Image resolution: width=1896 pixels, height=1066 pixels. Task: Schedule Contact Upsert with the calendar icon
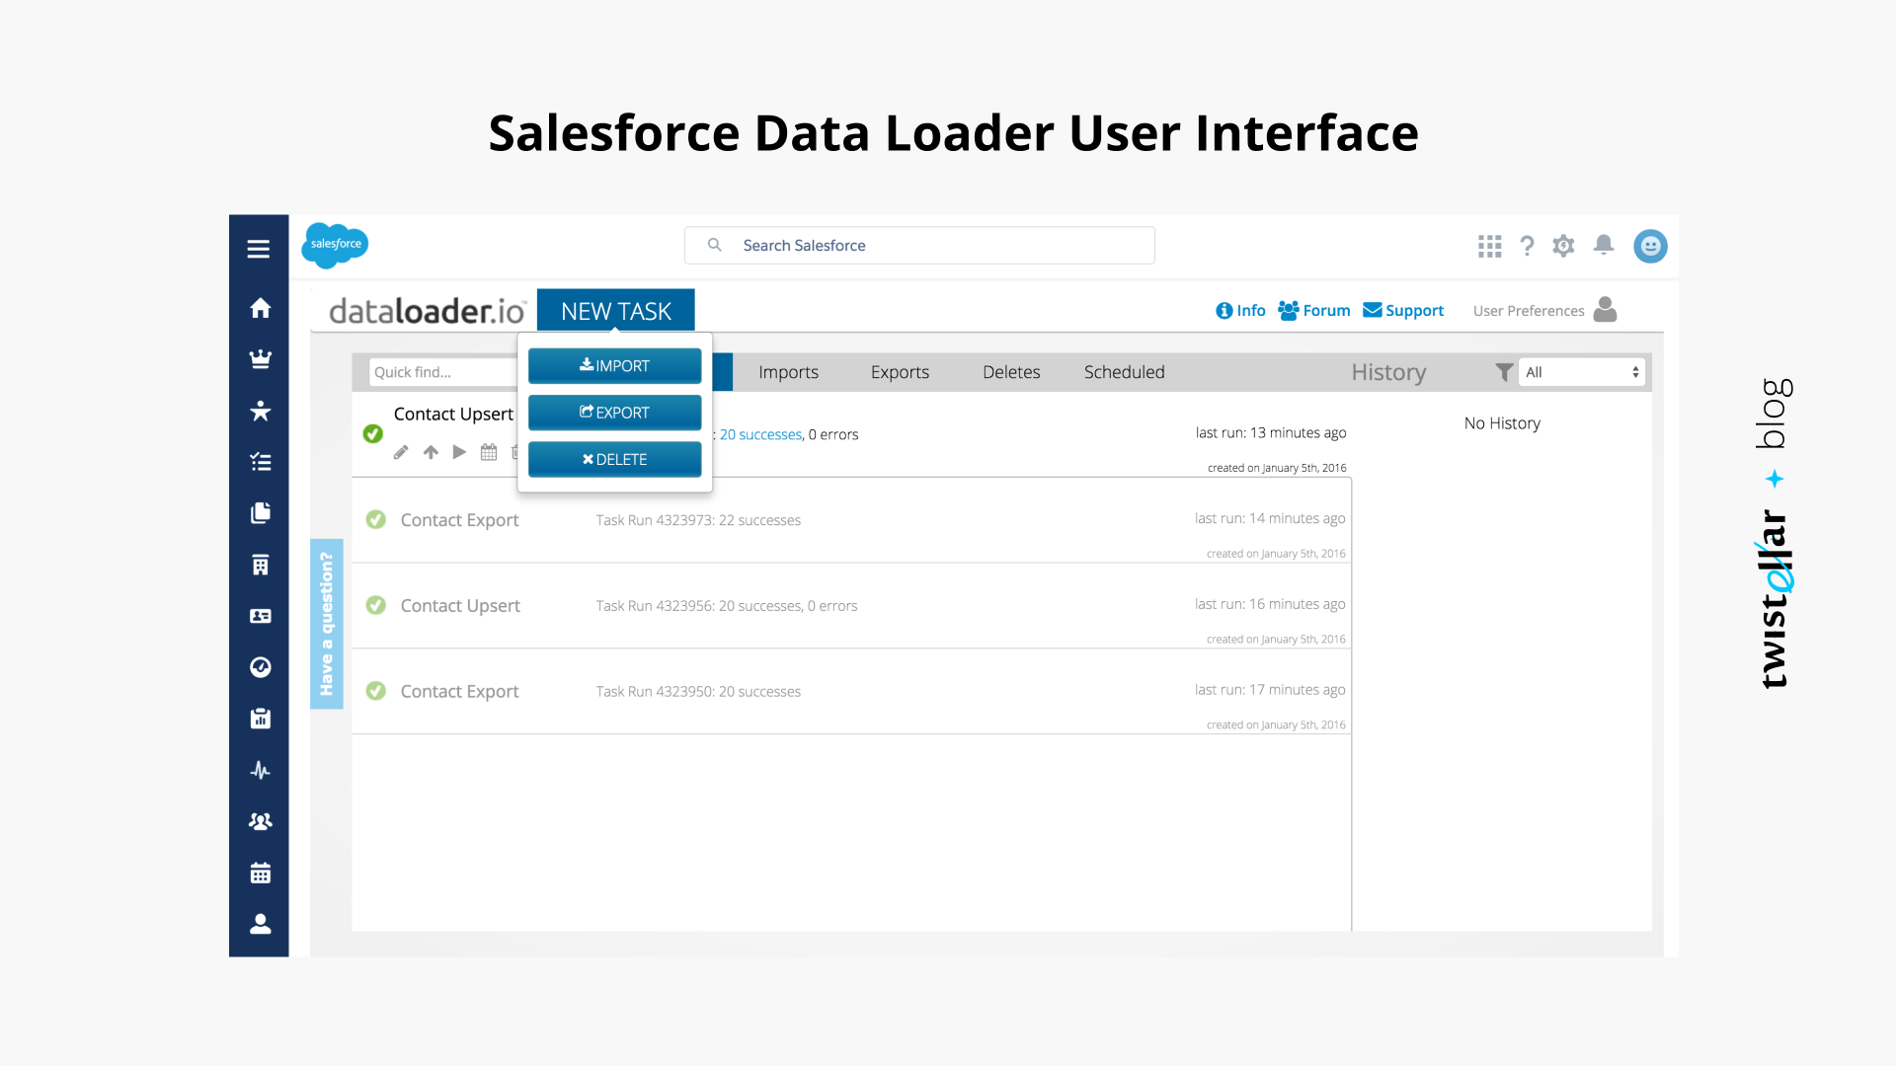click(x=488, y=452)
